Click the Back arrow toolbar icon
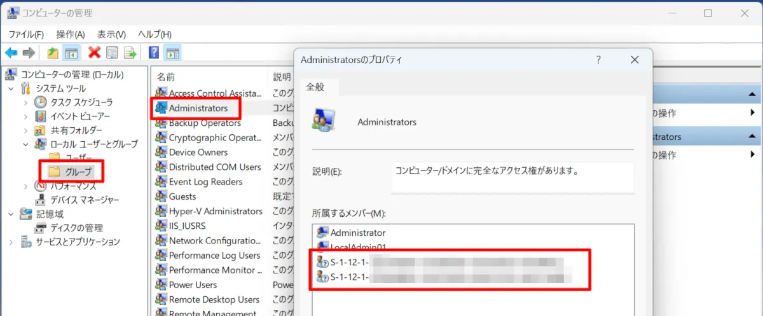This screenshot has height=316, width=763. 11,53
